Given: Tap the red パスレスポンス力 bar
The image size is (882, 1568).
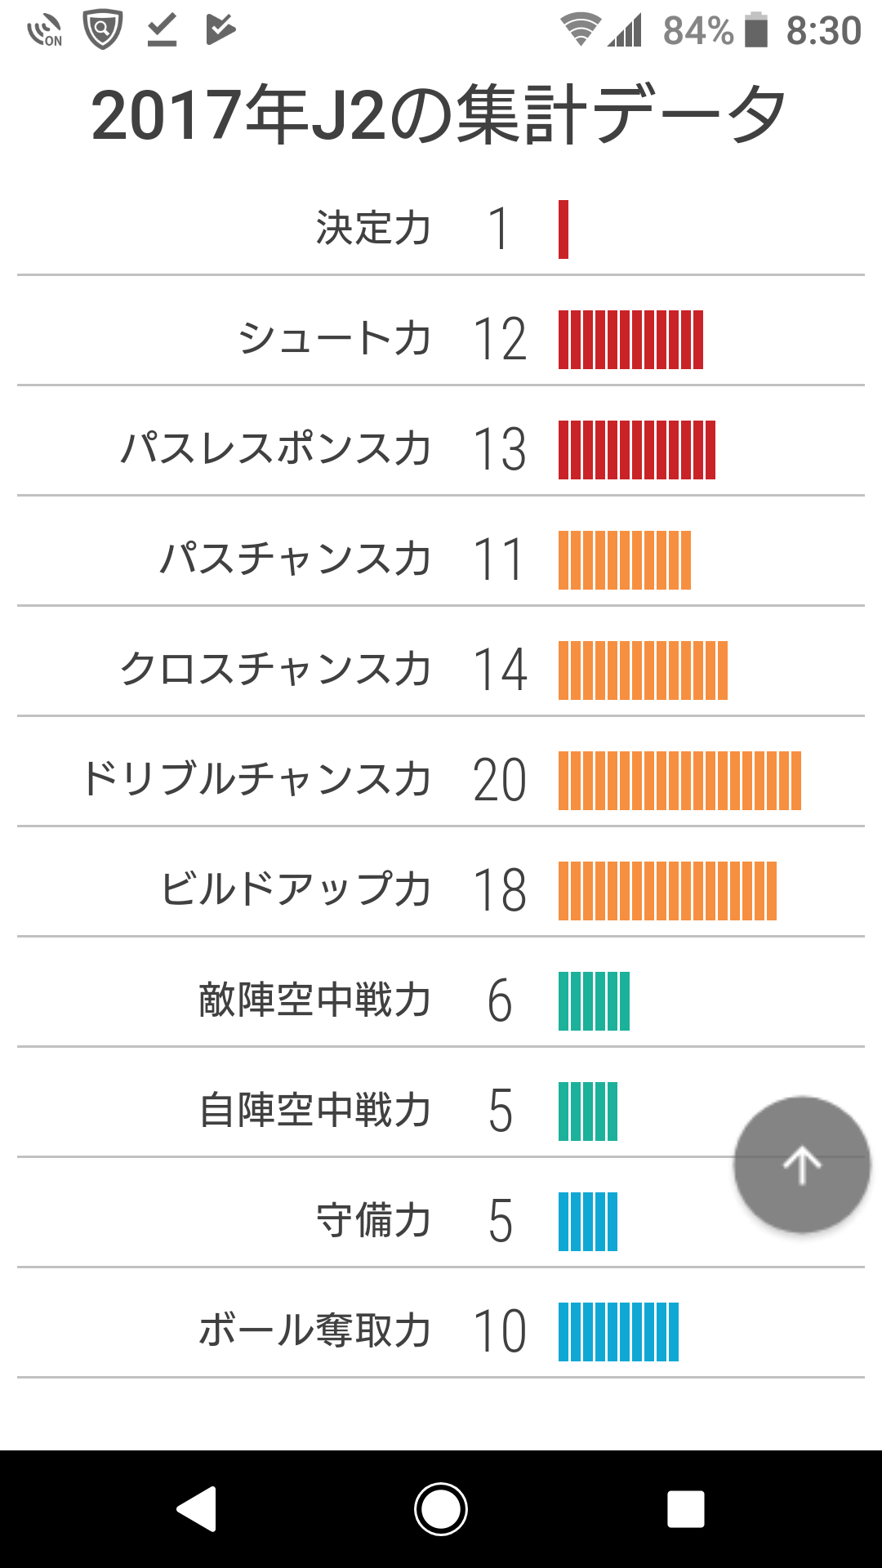Looking at the screenshot, I should point(636,450).
